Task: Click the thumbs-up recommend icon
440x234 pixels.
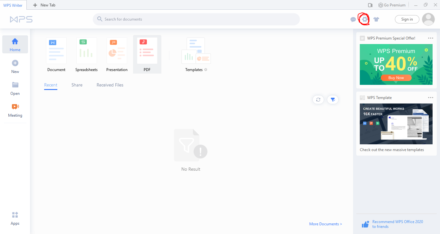Action: [x=365, y=224]
